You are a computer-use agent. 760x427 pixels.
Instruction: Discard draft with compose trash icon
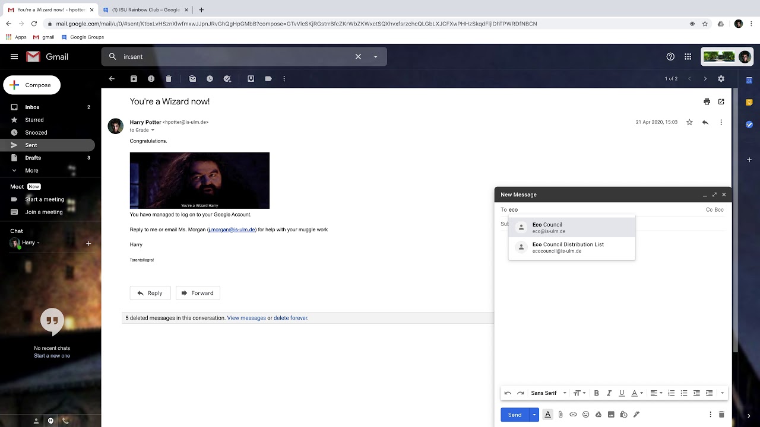click(x=721, y=415)
